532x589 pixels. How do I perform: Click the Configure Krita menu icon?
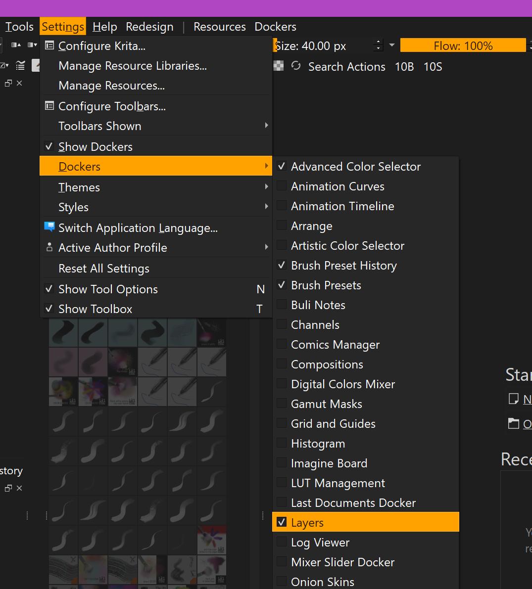(49, 45)
